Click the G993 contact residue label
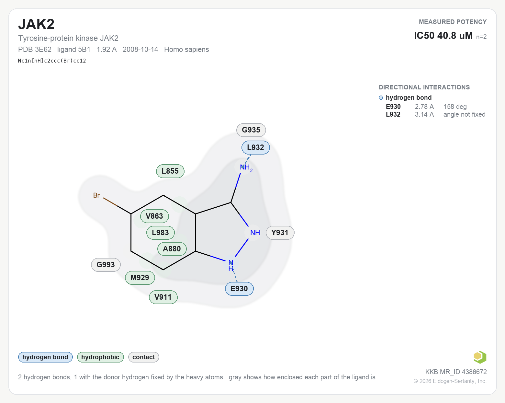The width and height of the screenshot is (505, 403). point(106,265)
